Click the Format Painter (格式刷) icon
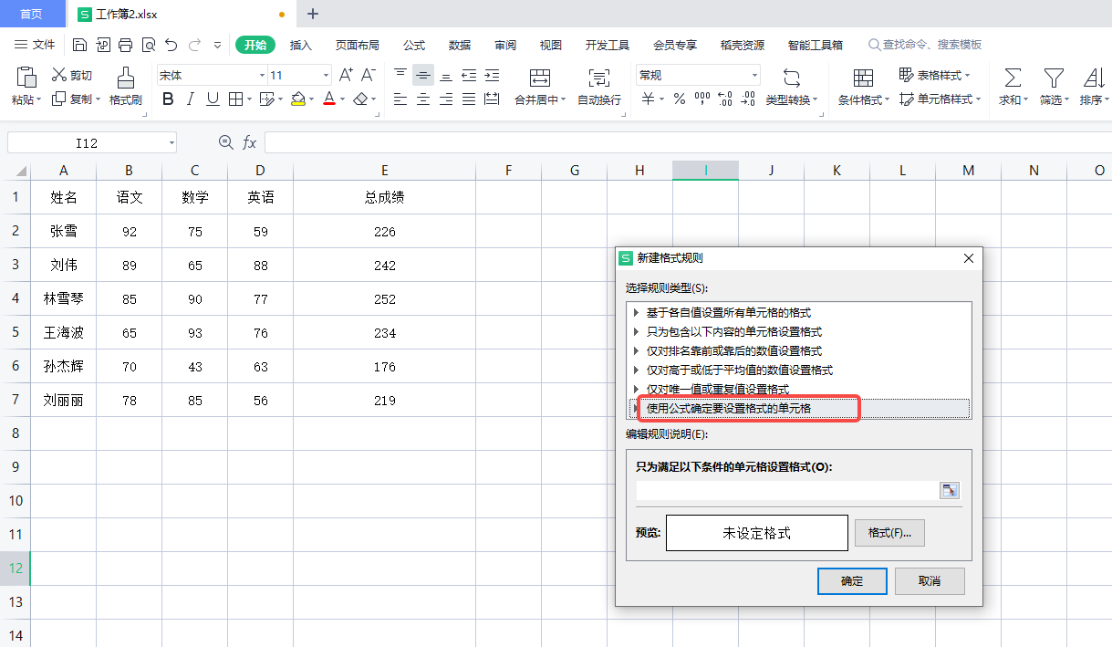The height and width of the screenshot is (647, 1112). pos(126,78)
